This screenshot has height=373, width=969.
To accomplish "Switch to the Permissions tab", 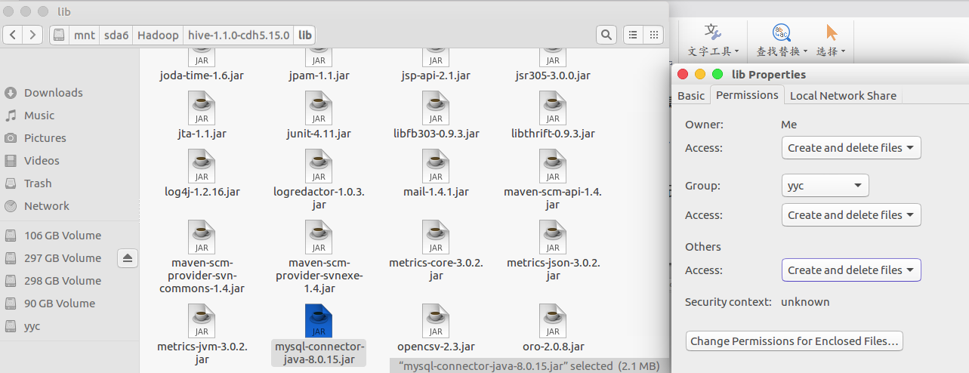I will click(x=747, y=95).
